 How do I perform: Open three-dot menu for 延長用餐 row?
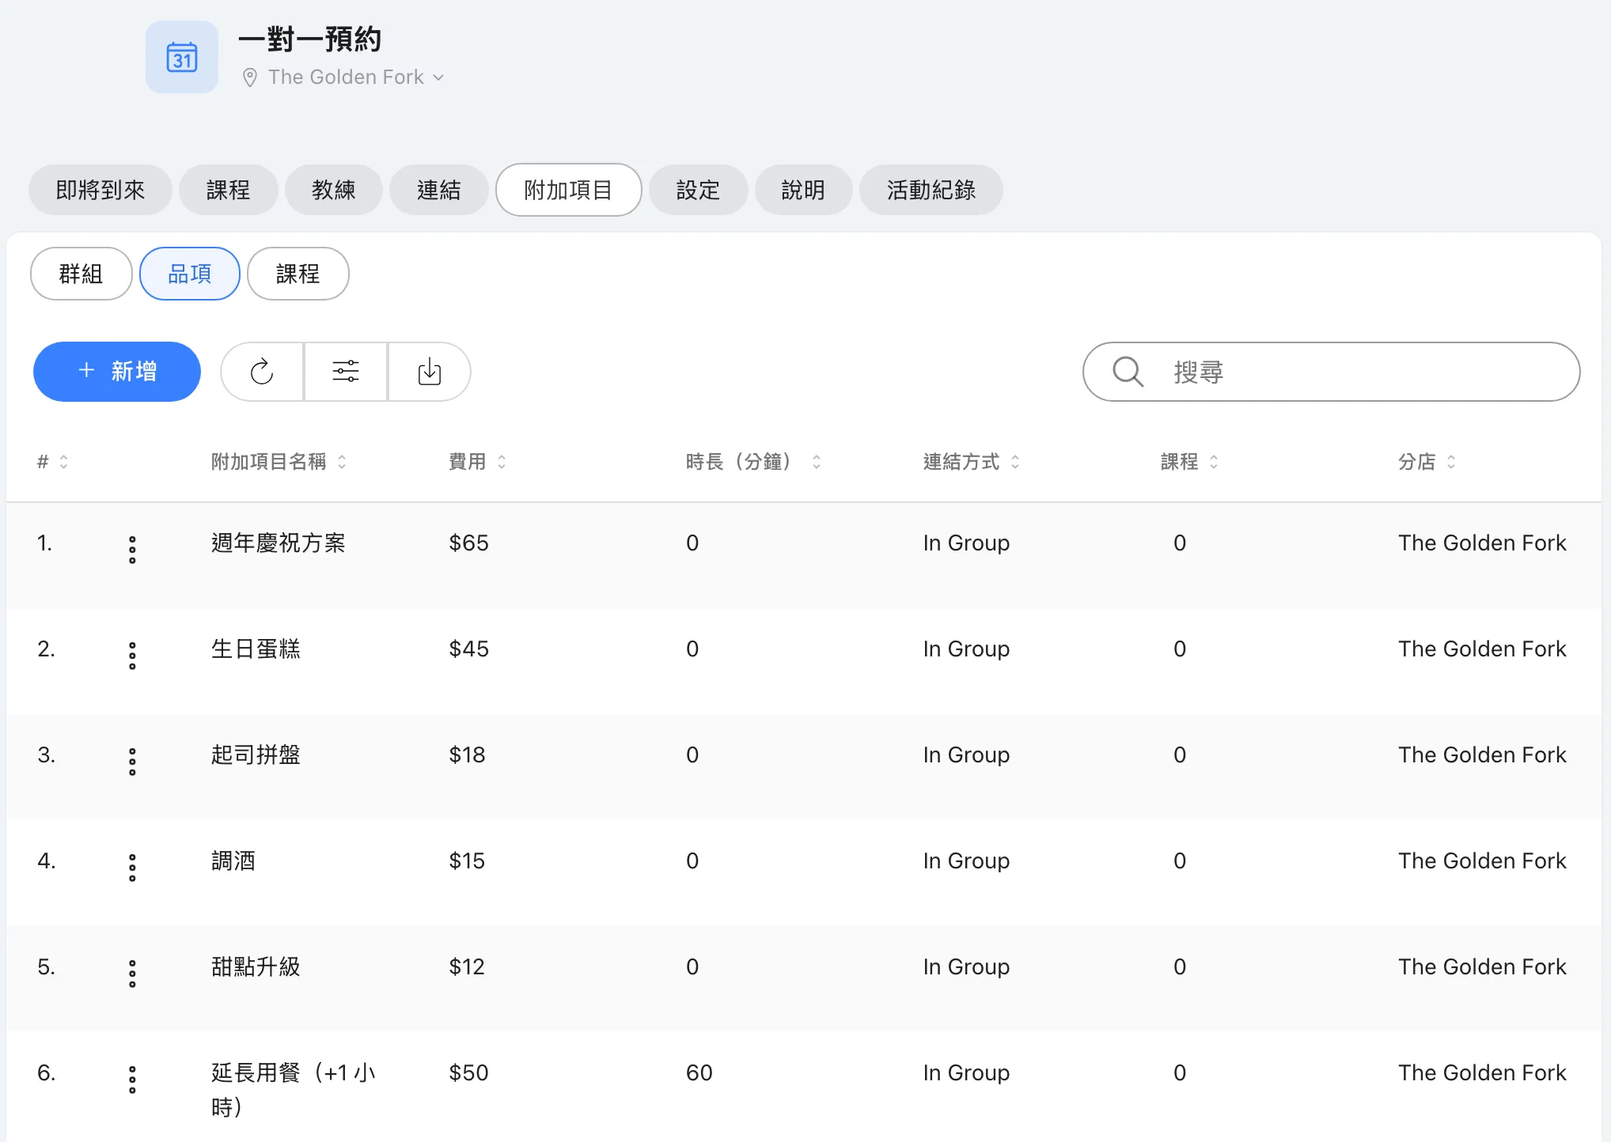coord(132,1080)
